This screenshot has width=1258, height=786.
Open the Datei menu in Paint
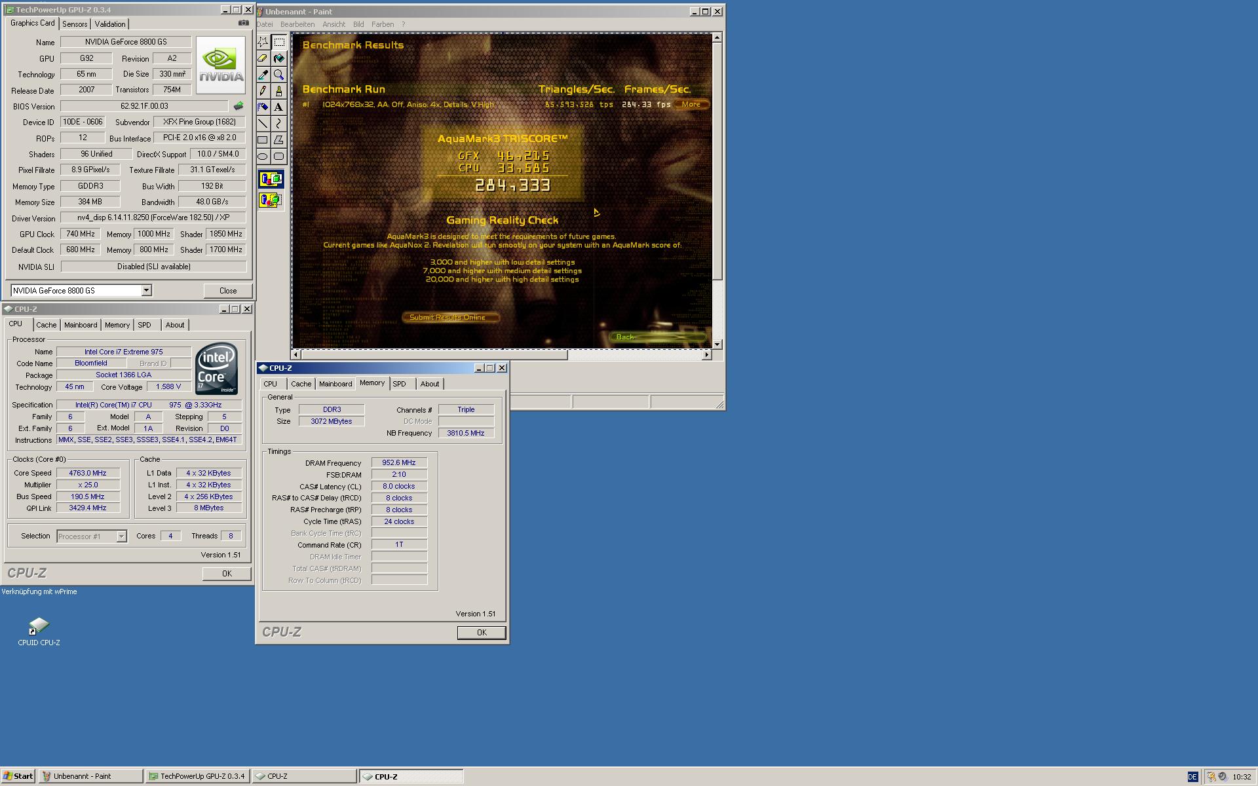click(265, 24)
